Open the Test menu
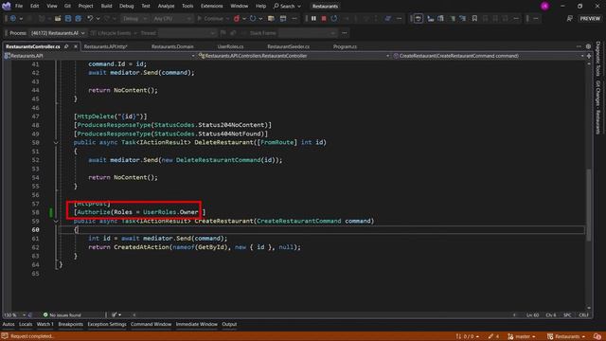 tap(146, 6)
